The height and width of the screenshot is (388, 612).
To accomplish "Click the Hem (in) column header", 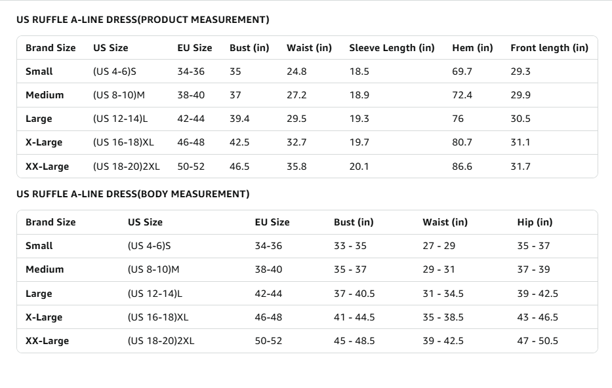I will (472, 48).
